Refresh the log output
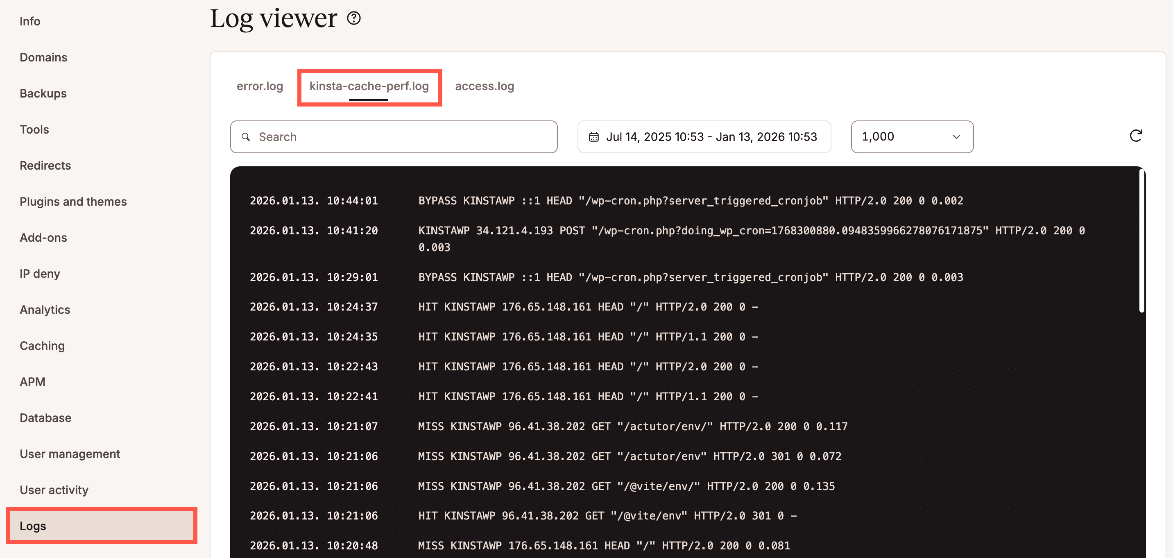1173x558 pixels. [1137, 136]
